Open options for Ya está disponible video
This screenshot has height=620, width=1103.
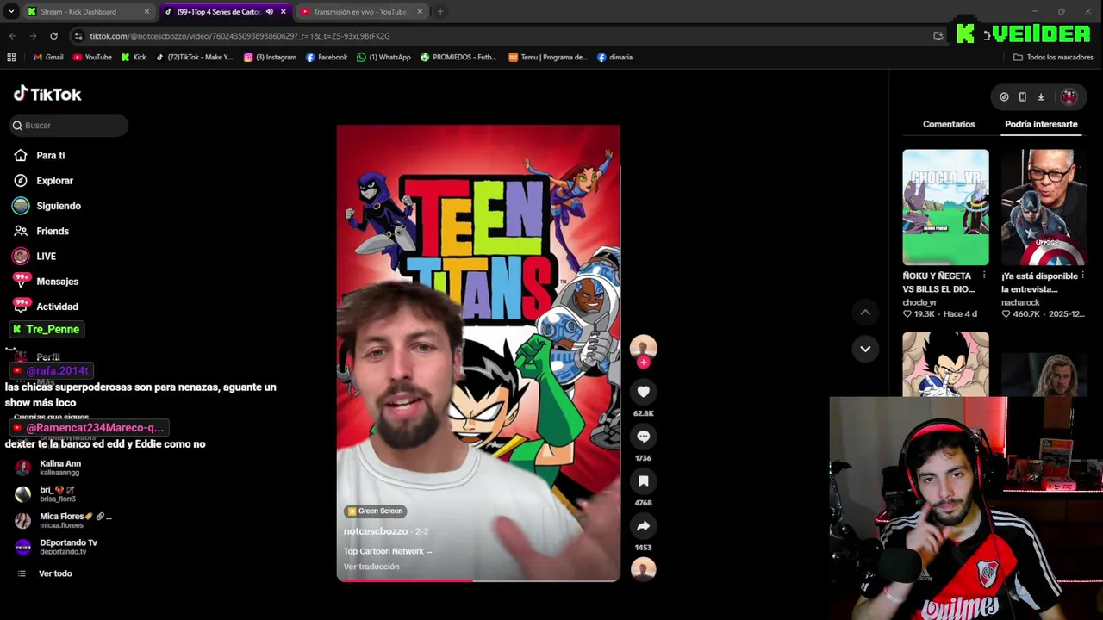click(x=1083, y=276)
